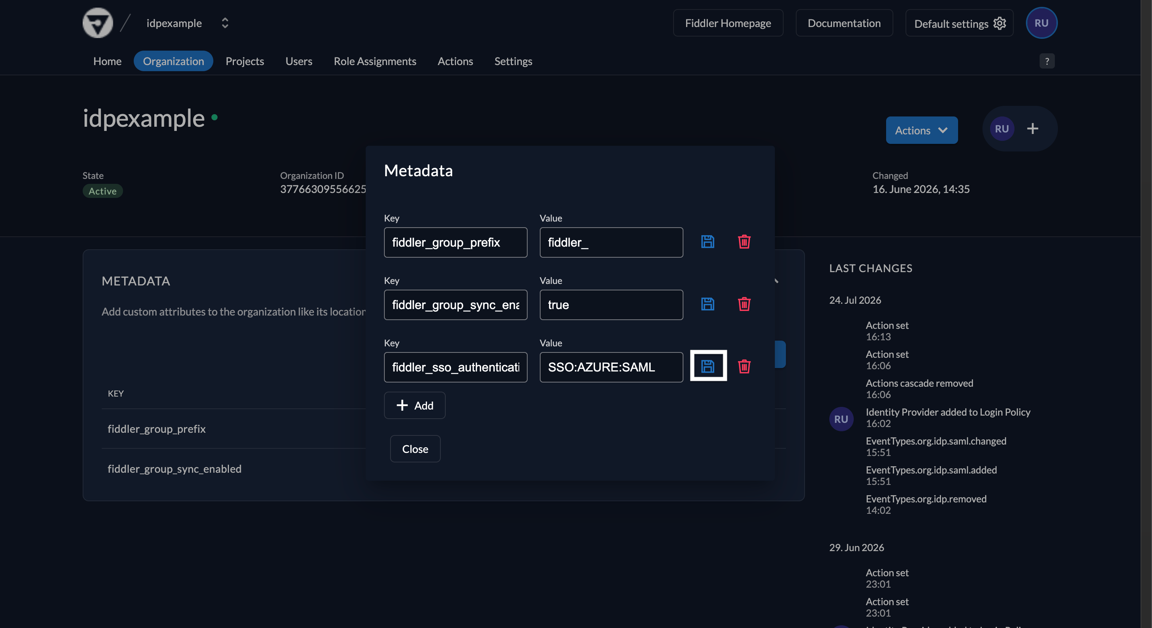Open the Role Assignments tab

click(375, 61)
